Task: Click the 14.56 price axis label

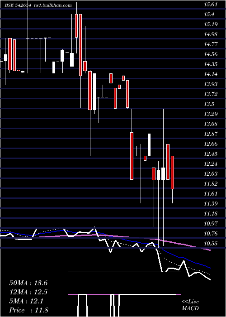Action: click(x=211, y=54)
